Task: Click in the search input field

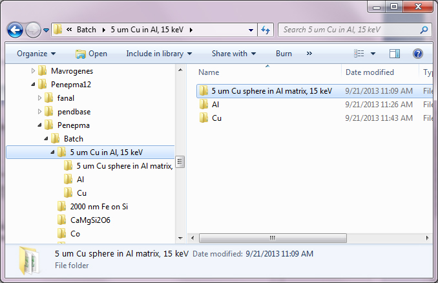Action: pos(349,30)
